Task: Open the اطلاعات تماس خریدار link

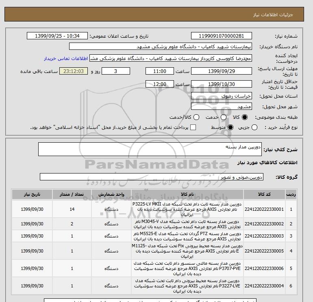Action: [x=66, y=58]
